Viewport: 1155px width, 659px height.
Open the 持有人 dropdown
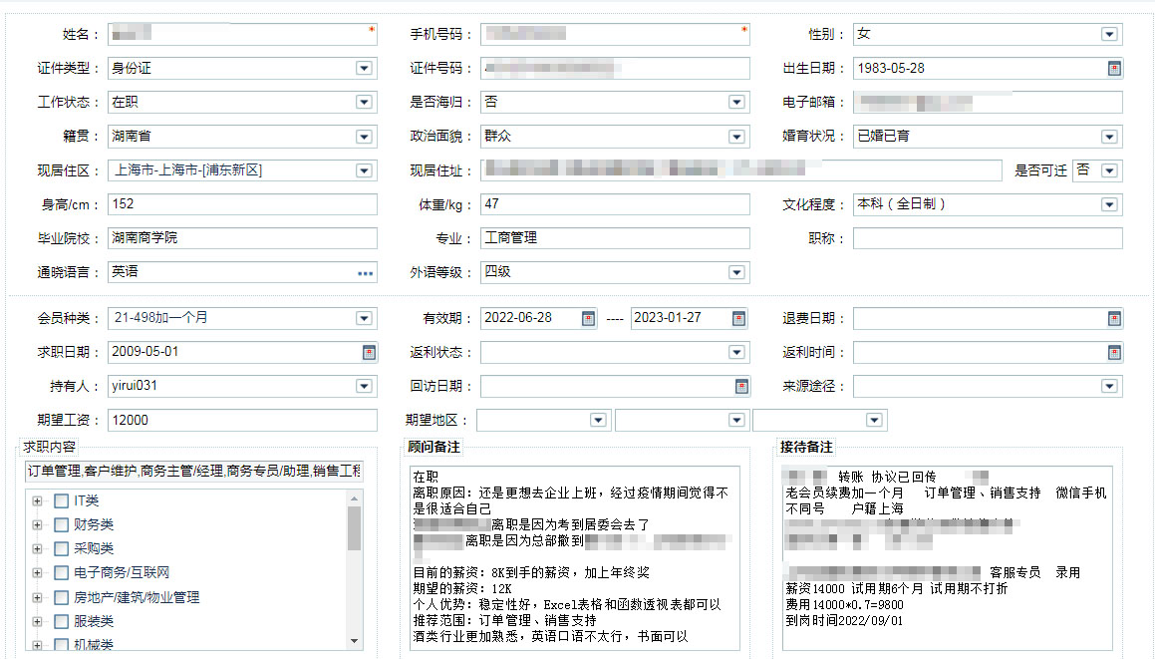pos(364,386)
